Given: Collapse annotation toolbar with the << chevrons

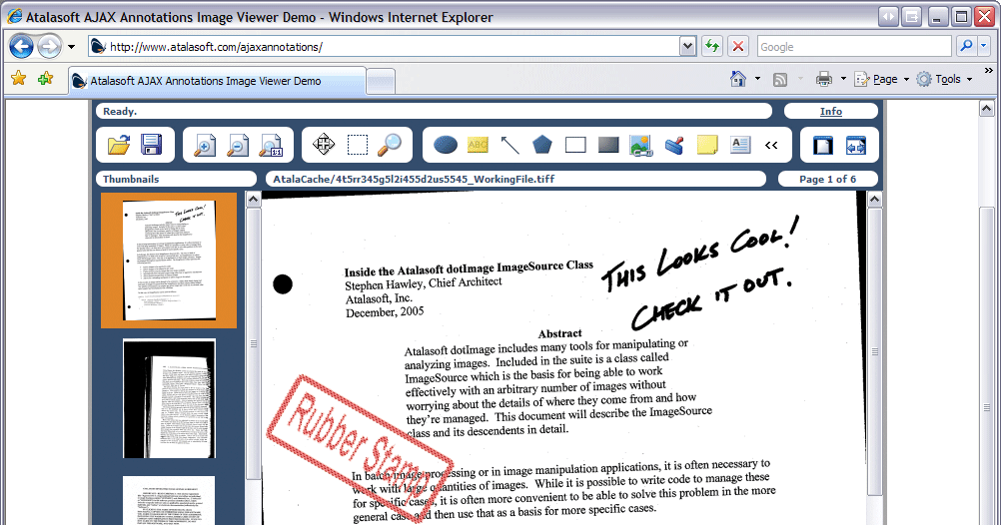Looking at the screenshot, I should pyautogui.click(x=771, y=146).
